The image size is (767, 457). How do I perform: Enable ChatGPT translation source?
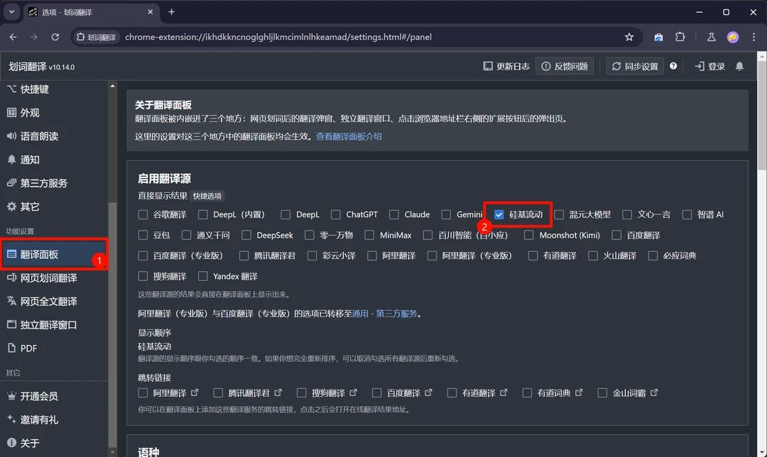(x=335, y=214)
